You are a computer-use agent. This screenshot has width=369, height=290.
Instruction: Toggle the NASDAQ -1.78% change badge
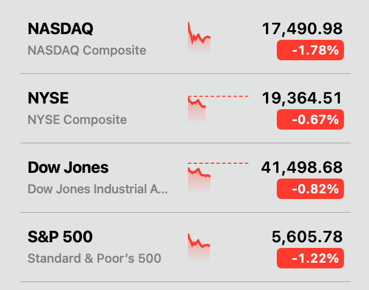click(310, 51)
